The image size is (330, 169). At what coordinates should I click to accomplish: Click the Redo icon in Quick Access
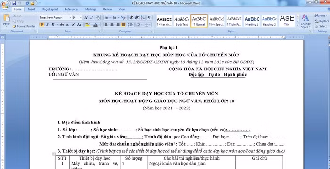[27, 3]
